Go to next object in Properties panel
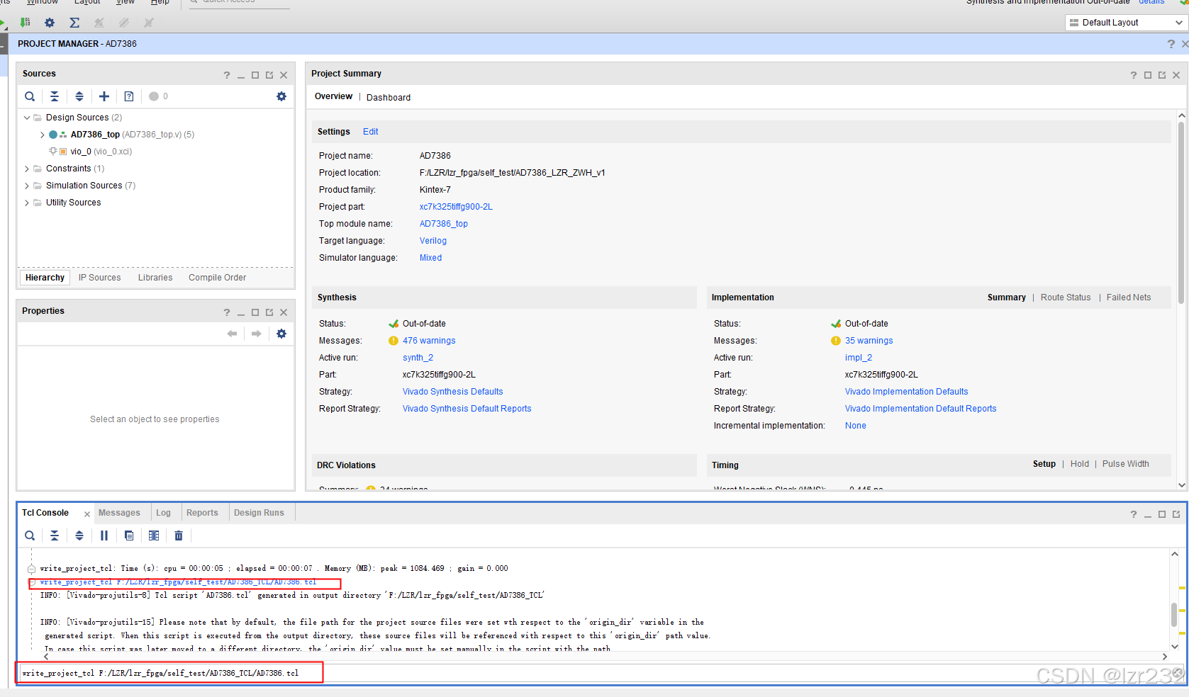The image size is (1189, 697). (x=257, y=334)
